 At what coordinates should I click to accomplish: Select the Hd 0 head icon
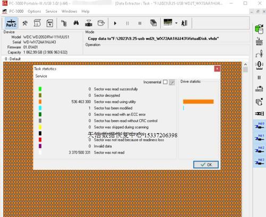coord(260,126)
